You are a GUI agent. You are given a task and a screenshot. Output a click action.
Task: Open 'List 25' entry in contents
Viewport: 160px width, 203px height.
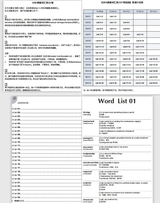tap(47, 197)
